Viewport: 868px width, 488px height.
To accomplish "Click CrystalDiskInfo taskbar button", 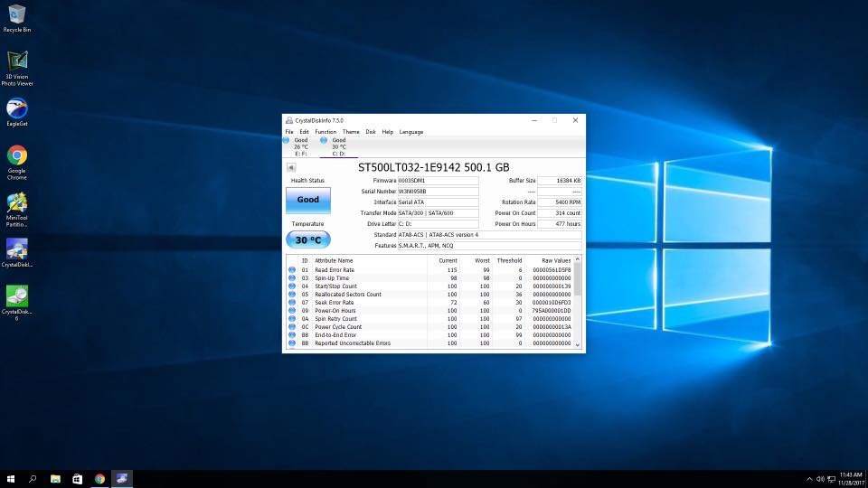I will (122, 479).
